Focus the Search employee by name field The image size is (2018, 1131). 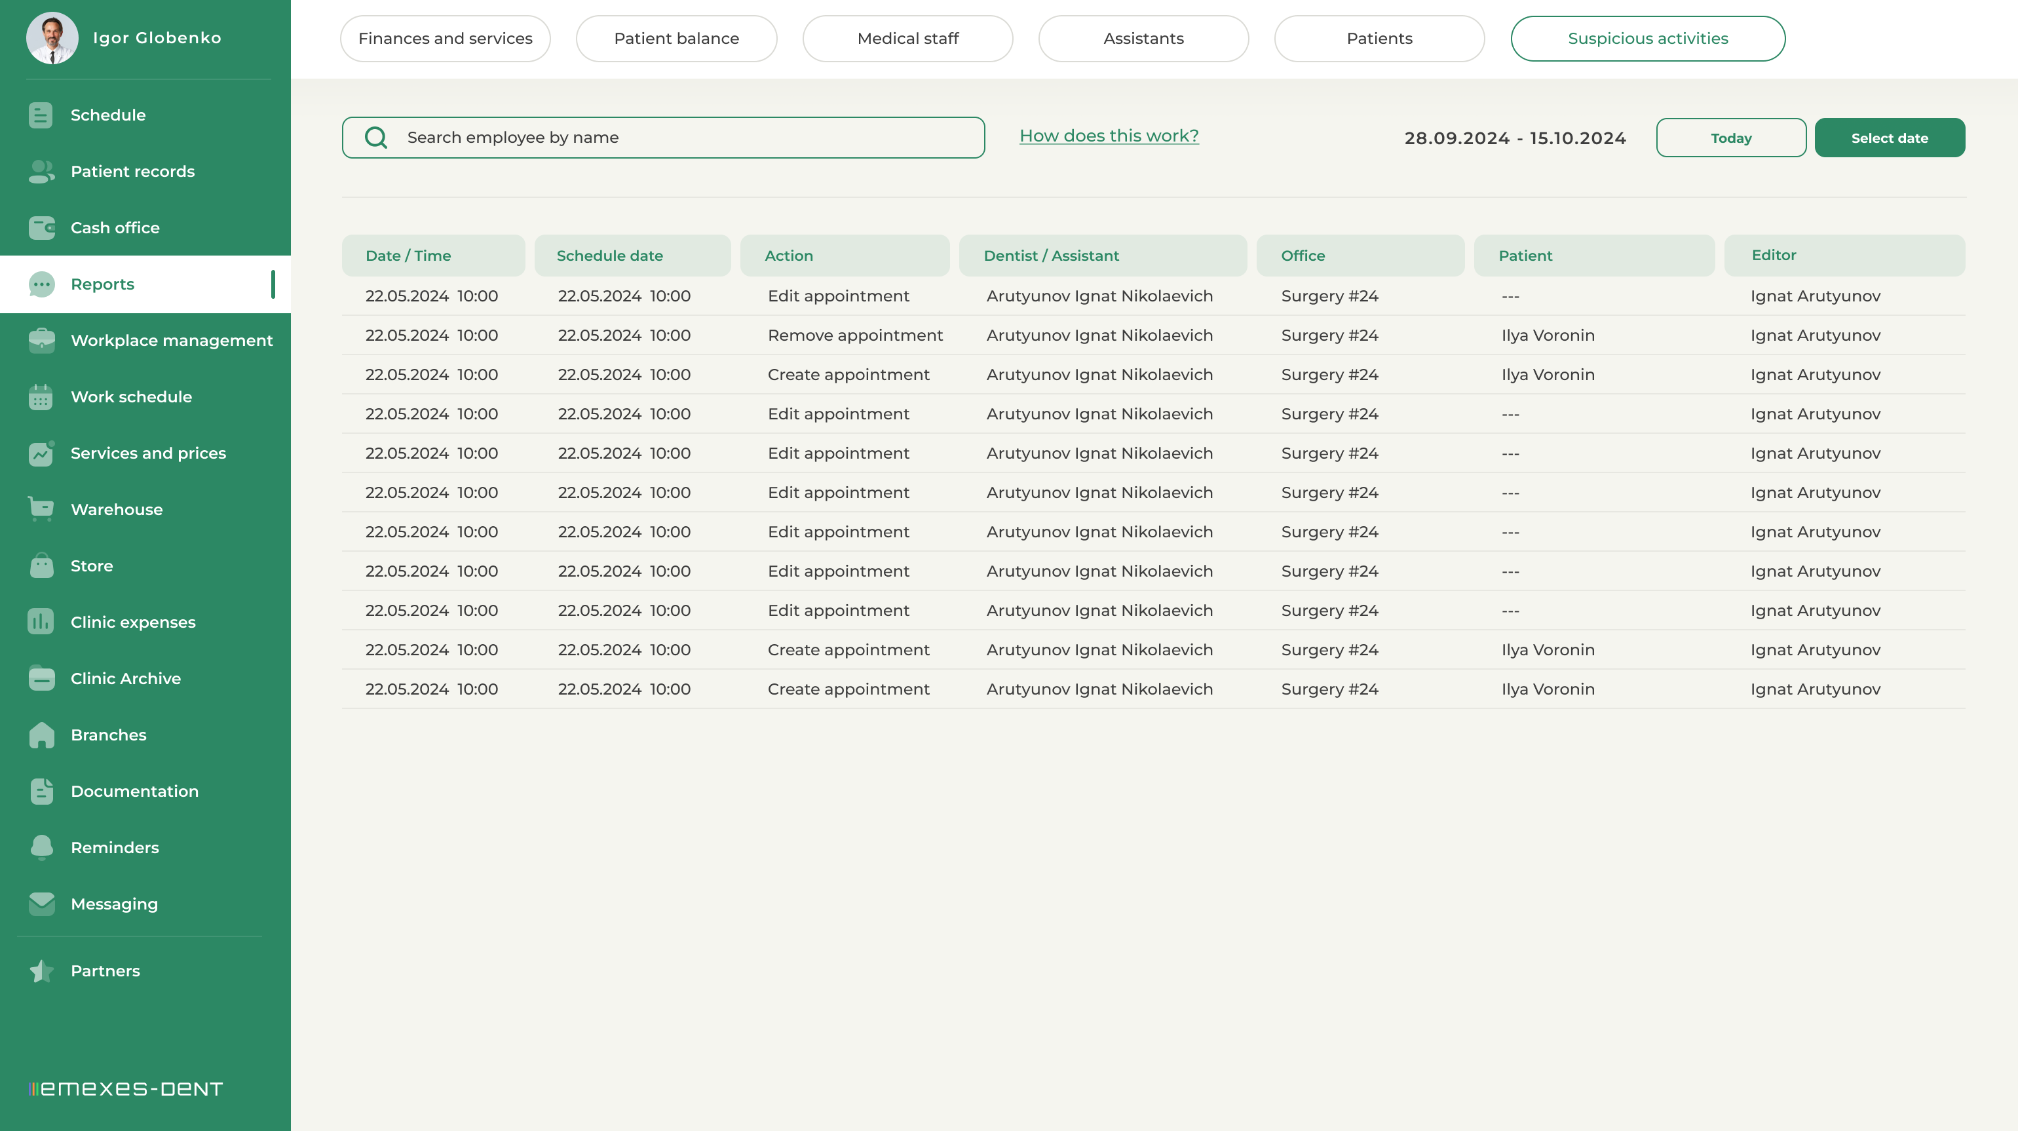click(x=663, y=138)
